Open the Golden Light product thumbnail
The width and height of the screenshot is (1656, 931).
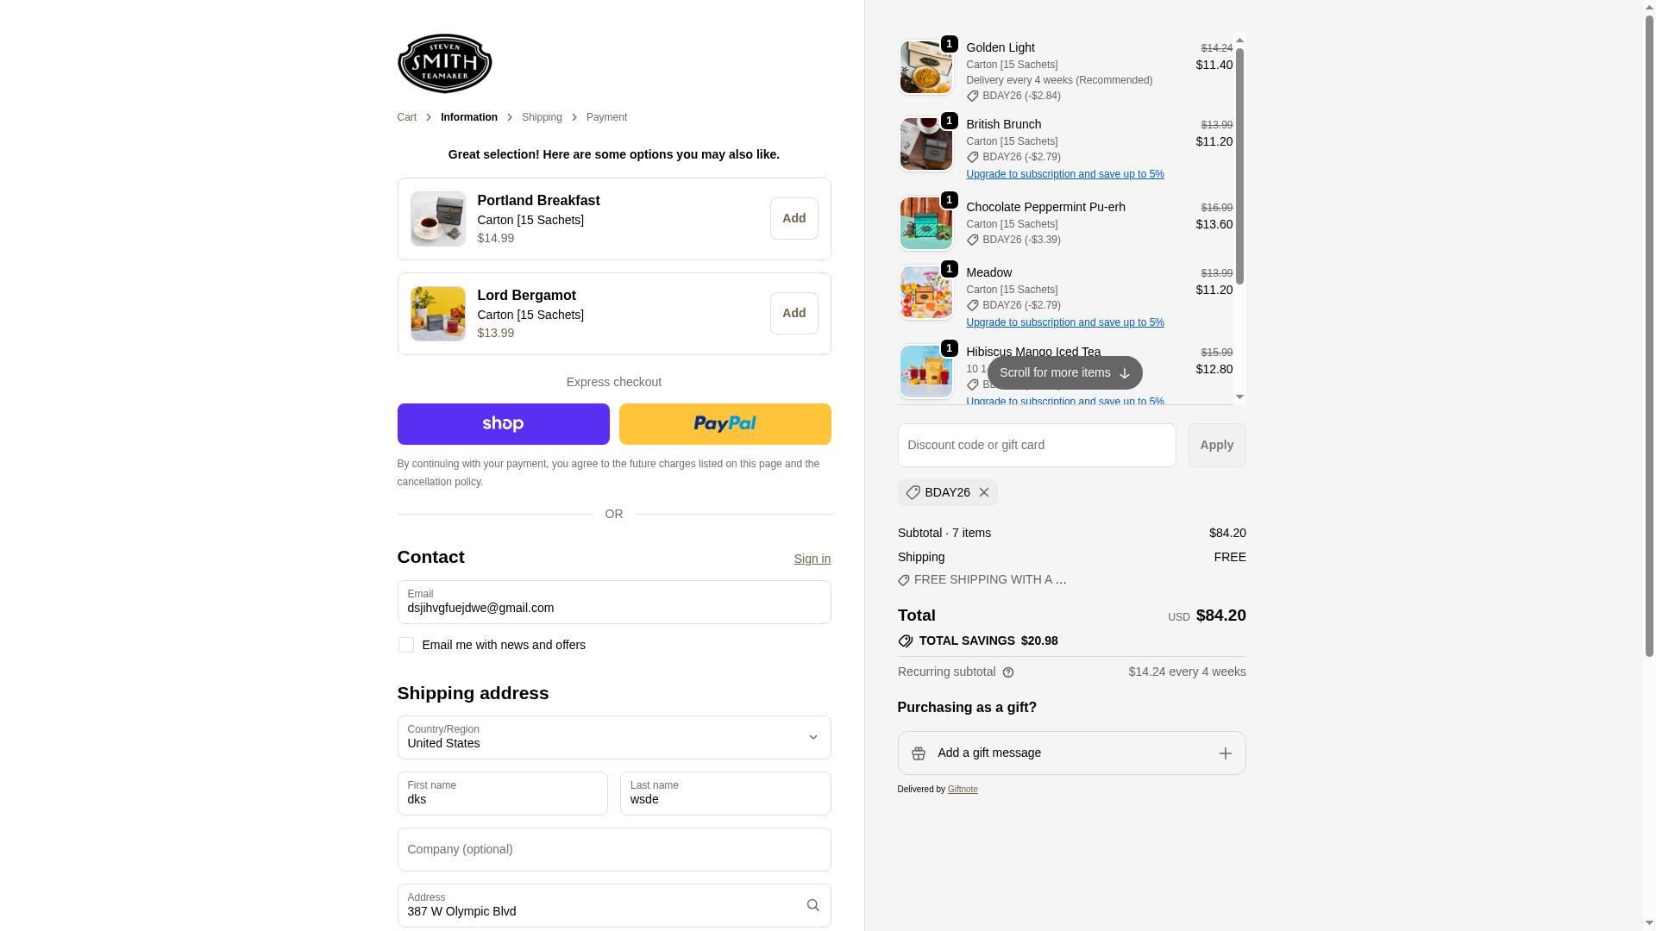pyautogui.click(x=925, y=67)
